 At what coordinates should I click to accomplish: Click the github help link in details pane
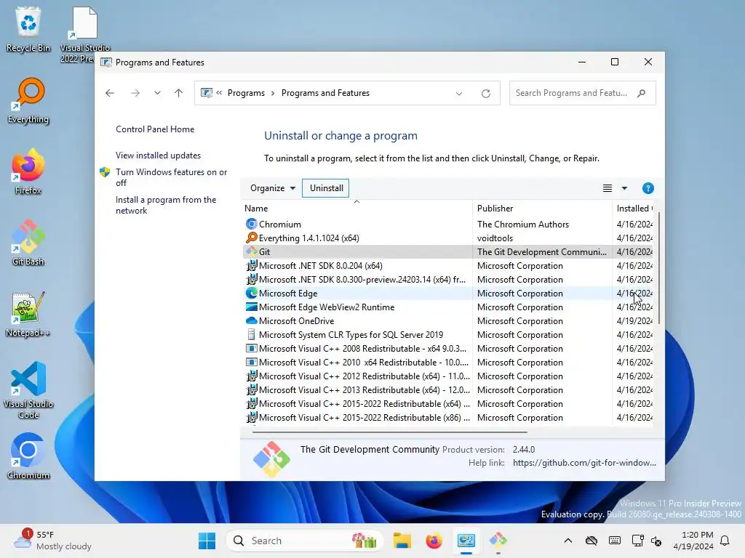pyautogui.click(x=584, y=463)
